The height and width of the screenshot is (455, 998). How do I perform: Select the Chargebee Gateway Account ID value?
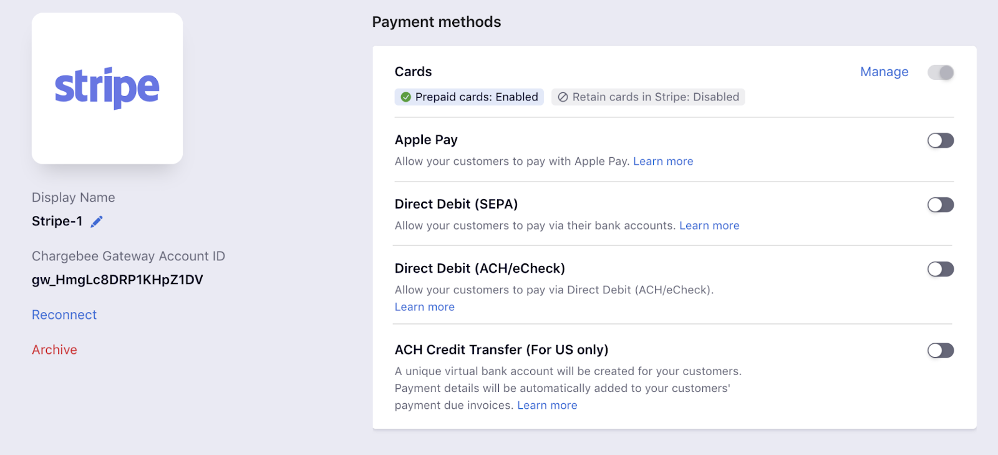(117, 280)
